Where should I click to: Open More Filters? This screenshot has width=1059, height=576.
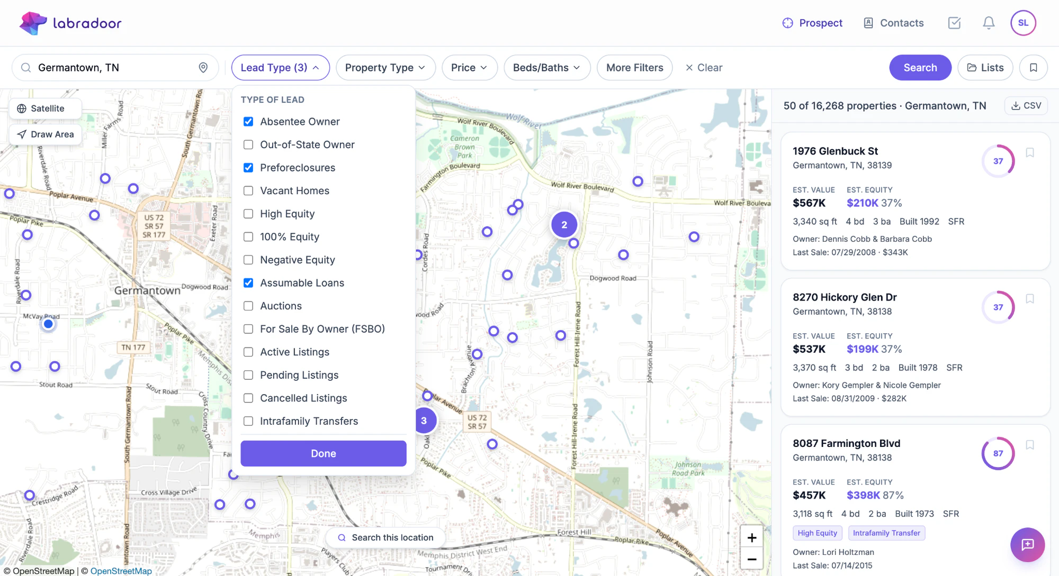click(x=634, y=68)
